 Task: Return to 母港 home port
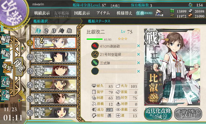click(19, 67)
